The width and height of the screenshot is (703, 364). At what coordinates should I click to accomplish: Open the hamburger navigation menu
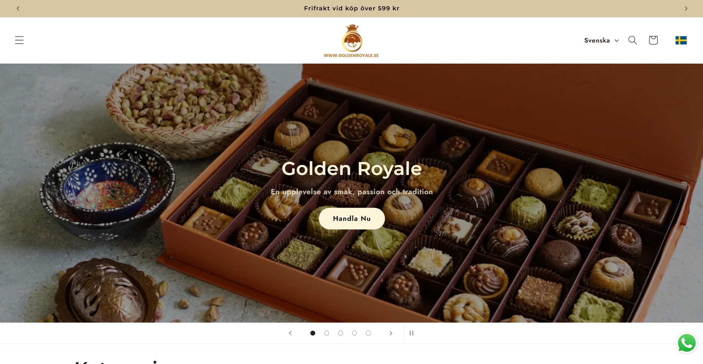pos(19,40)
